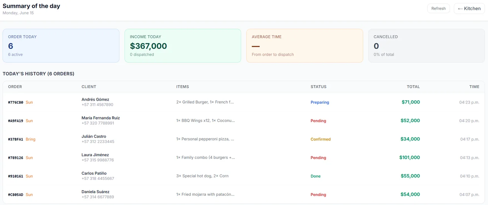488x205 pixels.
Task: Click Daniela Suárez's order row
Action: pyautogui.click(x=244, y=194)
